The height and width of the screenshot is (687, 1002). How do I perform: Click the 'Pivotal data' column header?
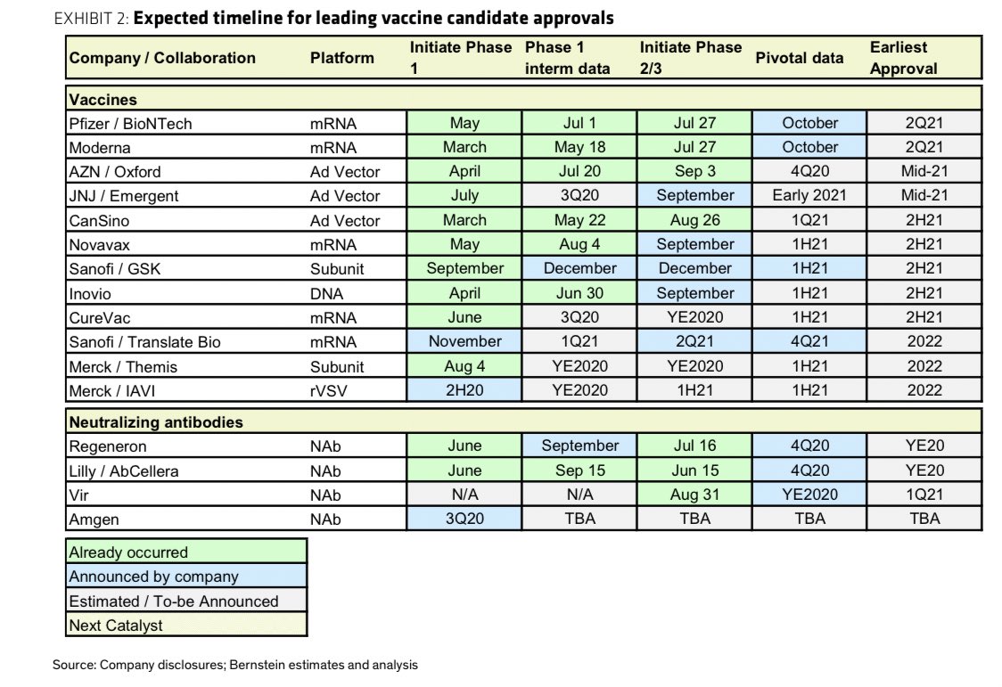(799, 58)
